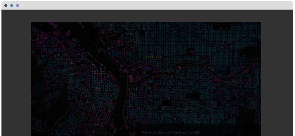This screenshot has width=295, height=136.
Task: Select the 'Portland, Oregon: The Age of a City' caption
Action: click(x=171, y=133)
